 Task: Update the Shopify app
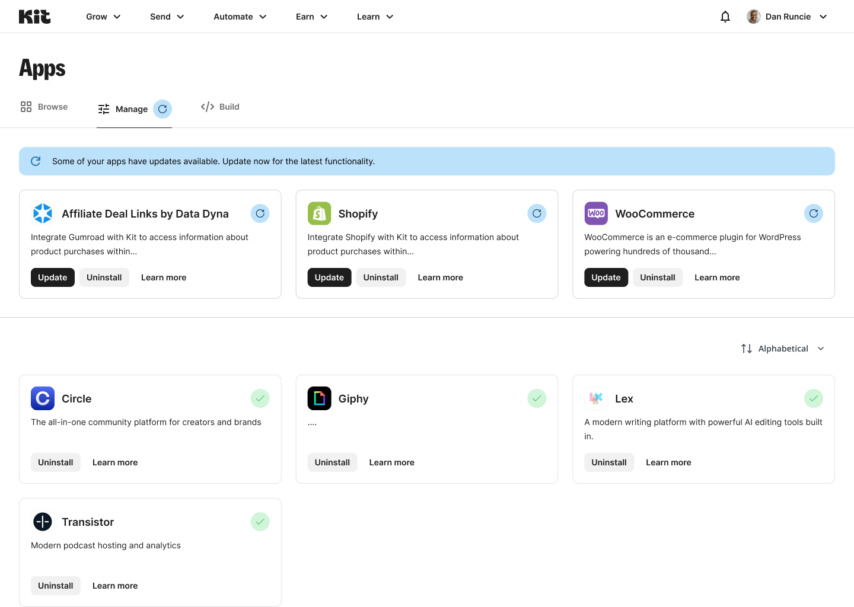coord(329,277)
